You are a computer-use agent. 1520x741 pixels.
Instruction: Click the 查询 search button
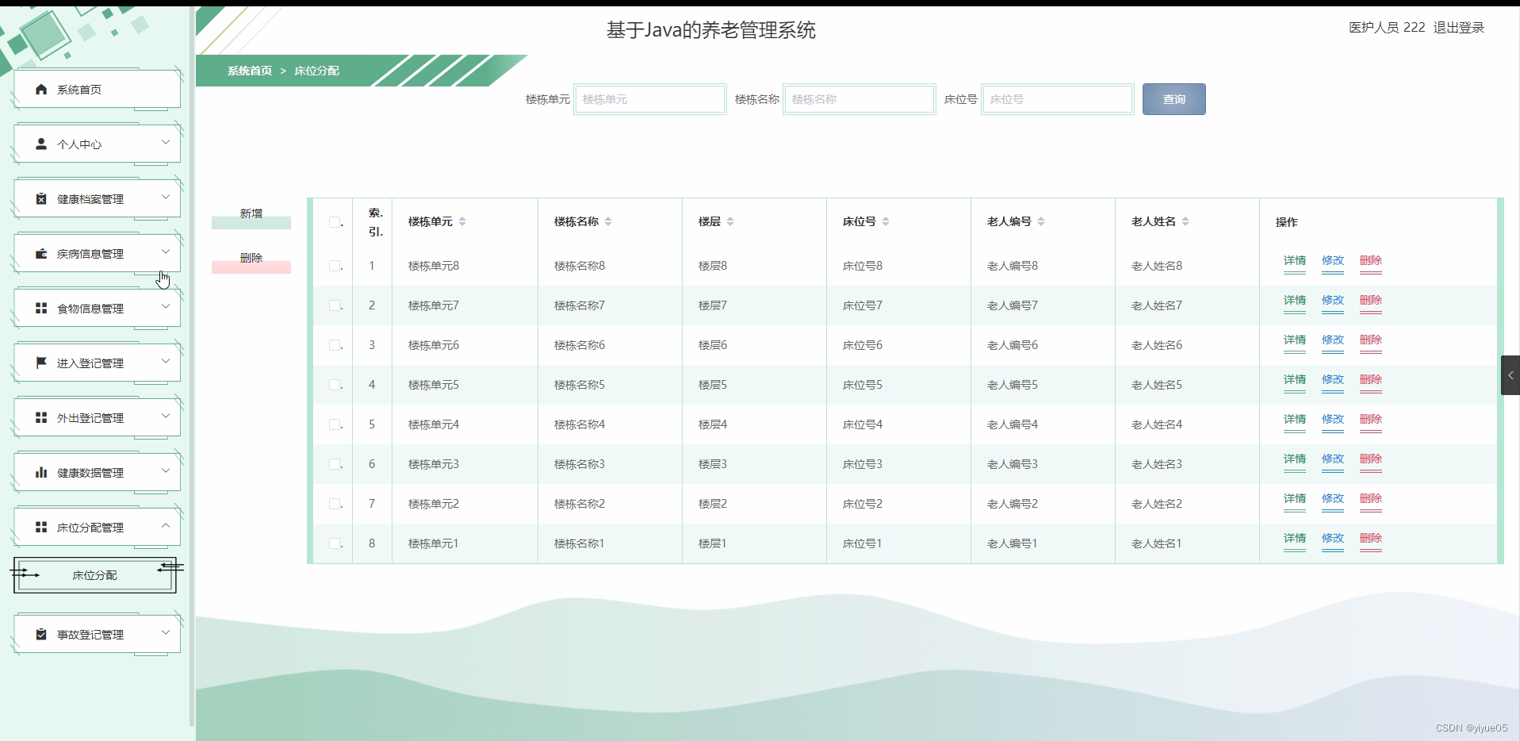tap(1174, 99)
